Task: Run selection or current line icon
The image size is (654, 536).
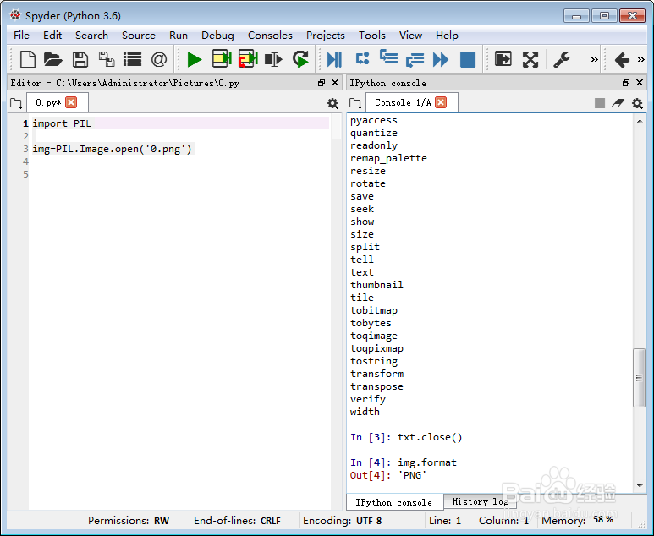Action: 273,59
